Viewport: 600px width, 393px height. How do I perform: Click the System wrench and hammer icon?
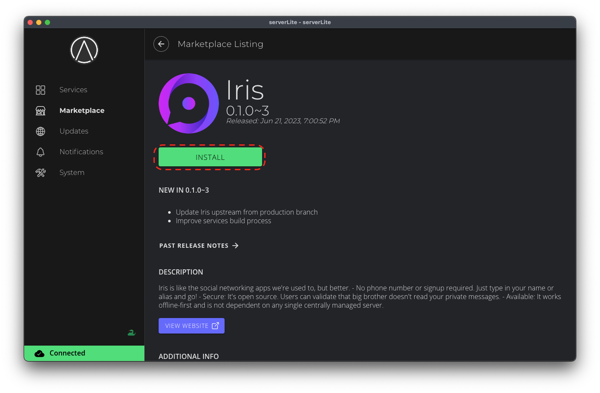click(x=41, y=173)
